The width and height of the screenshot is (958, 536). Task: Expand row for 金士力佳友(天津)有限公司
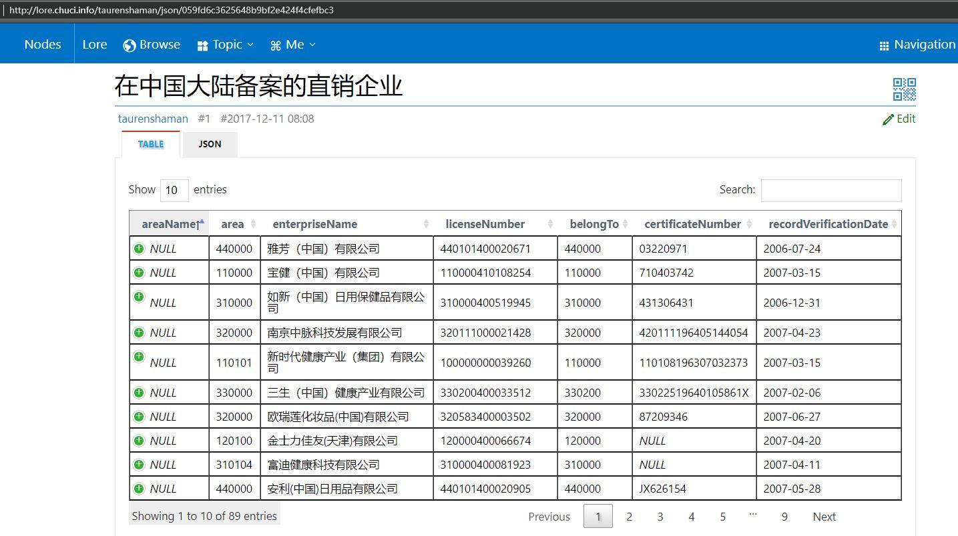pyautogui.click(x=139, y=440)
